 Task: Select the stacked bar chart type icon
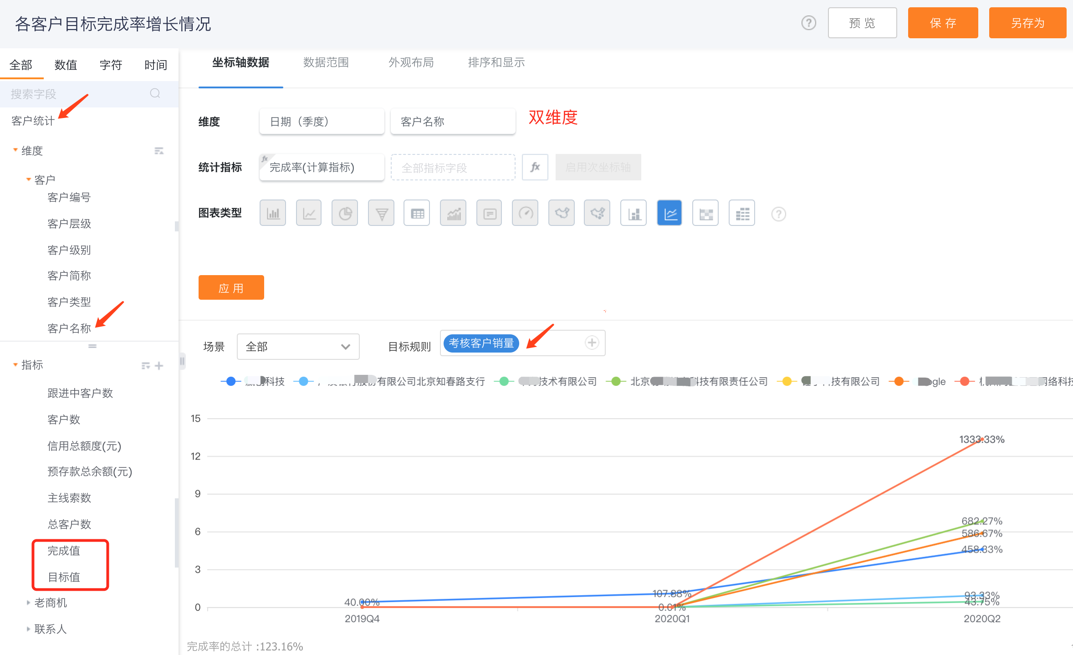(x=633, y=213)
